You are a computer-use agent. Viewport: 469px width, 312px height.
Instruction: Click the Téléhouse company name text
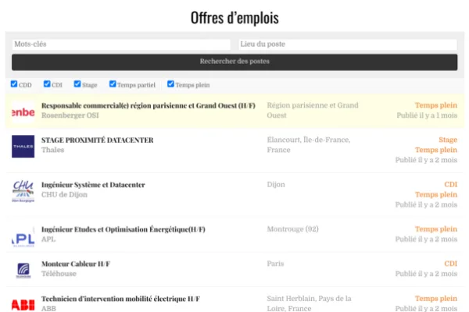[59, 274]
